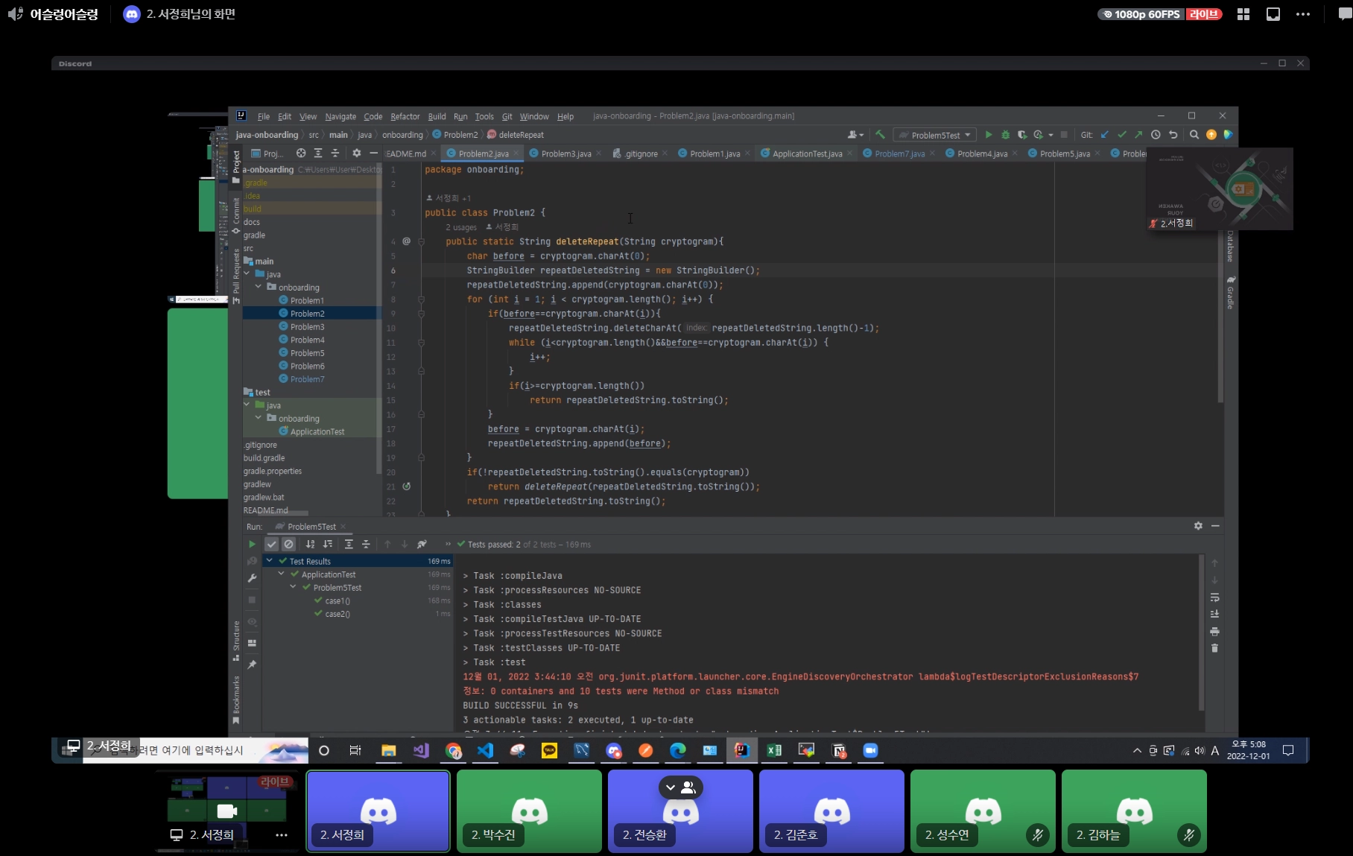The width and height of the screenshot is (1353, 856).
Task: Collapse the Test Results tree node
Action: pyautogui.click(x=270, y=561)
